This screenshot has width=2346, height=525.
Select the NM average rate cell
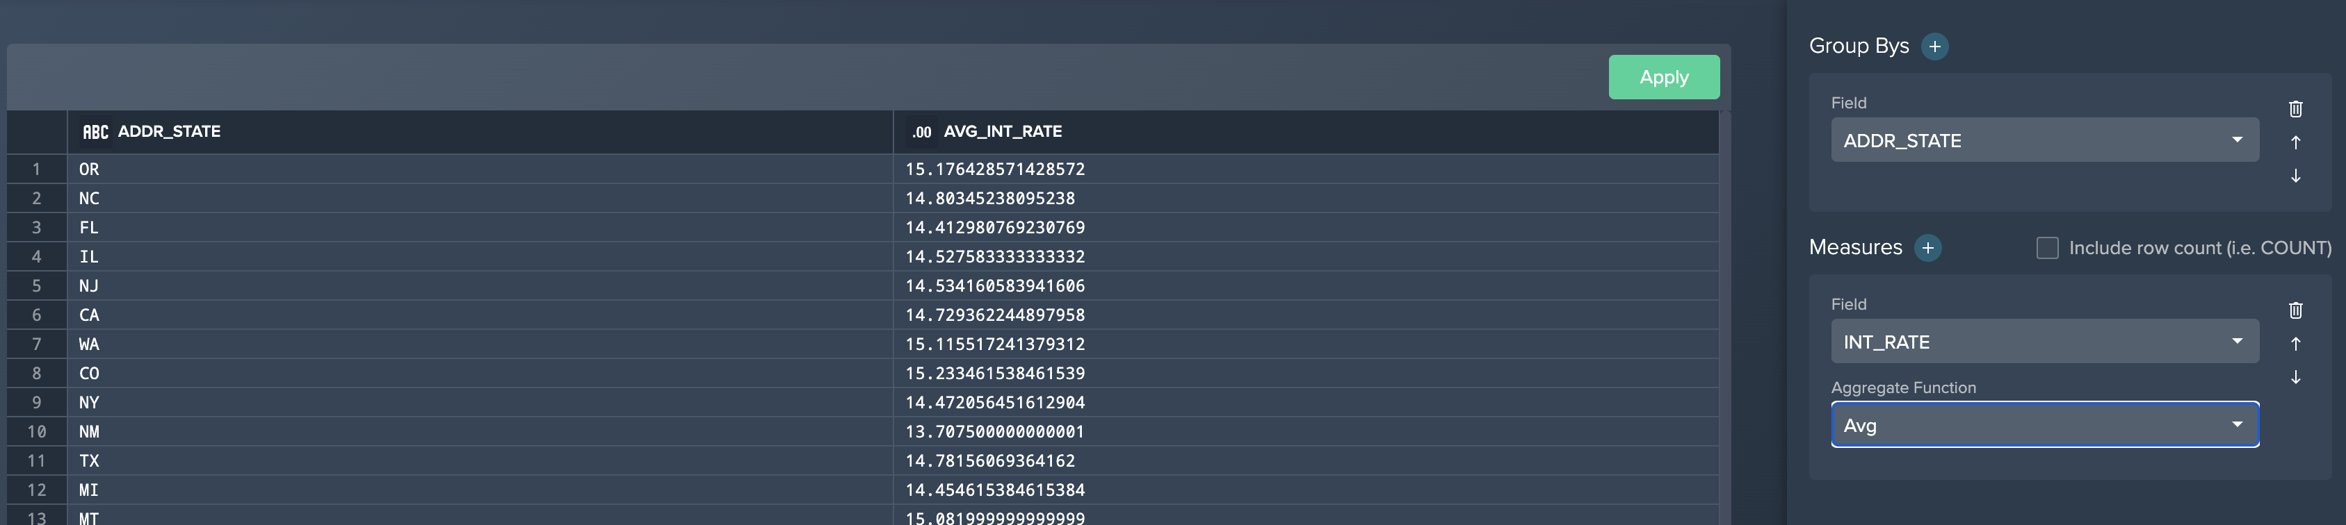pyautogui.click(x=994, y=431)
